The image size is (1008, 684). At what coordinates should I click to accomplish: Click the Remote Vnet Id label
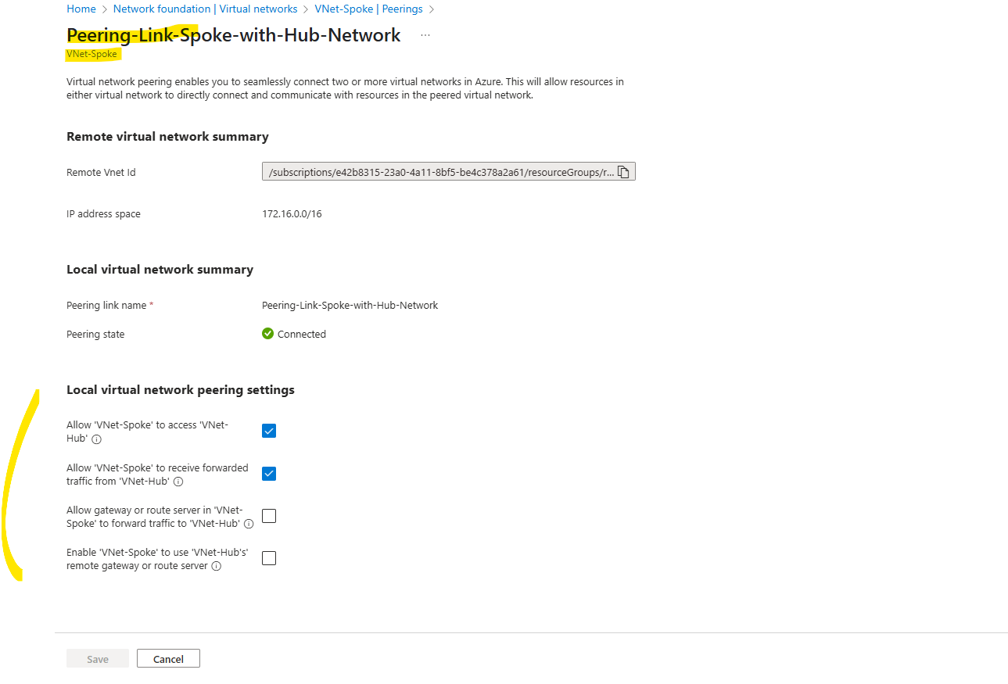pyautogui.click(x=101, y=173)
